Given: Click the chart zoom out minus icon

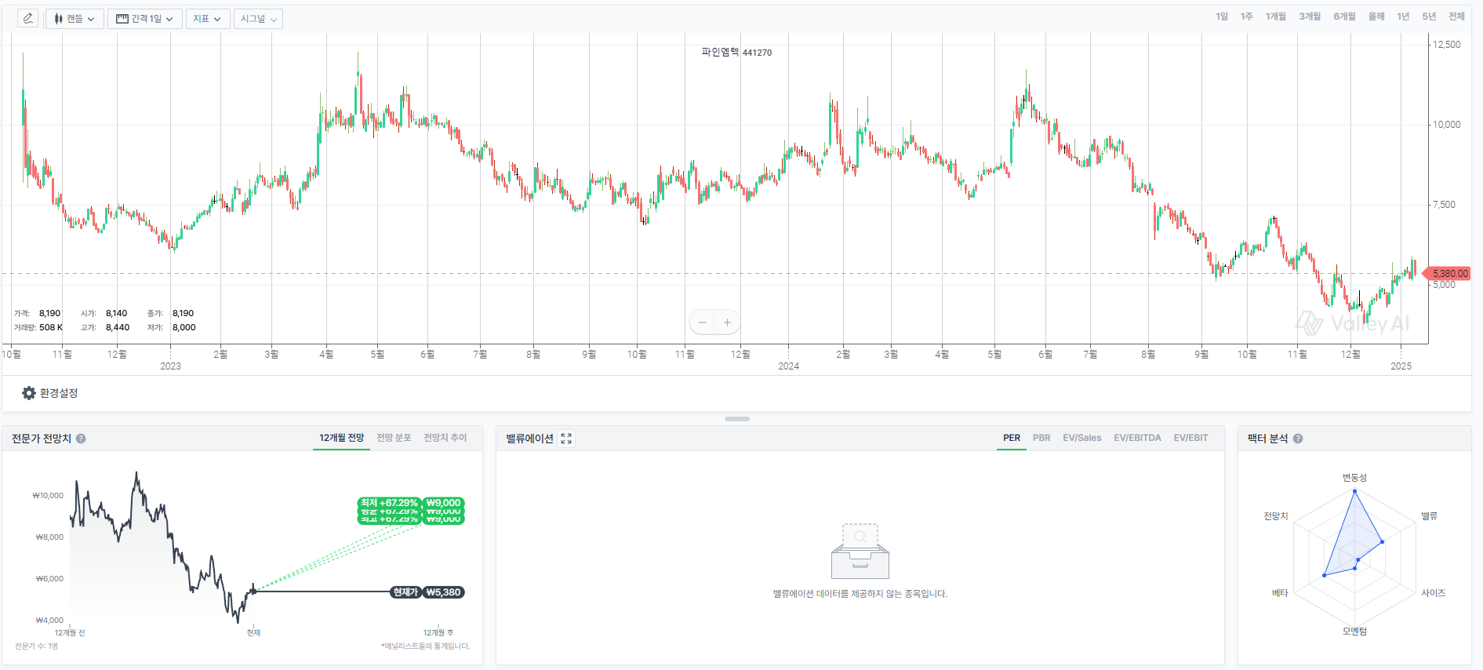Looking at the screenshot, I should tap(702, 322).
